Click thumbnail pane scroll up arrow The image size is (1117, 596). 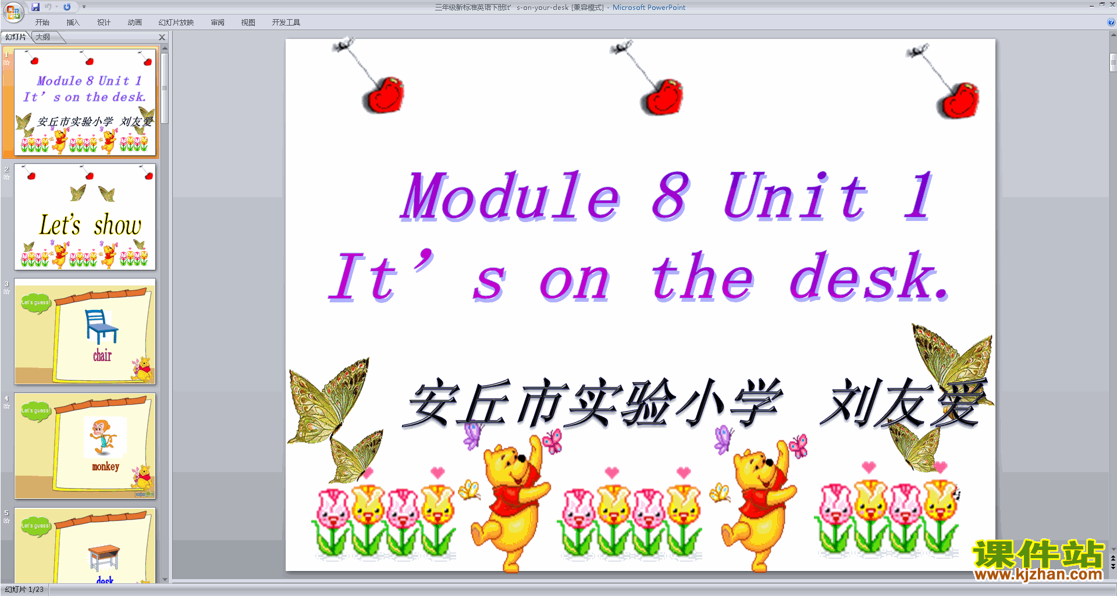[x=165, y=49]
